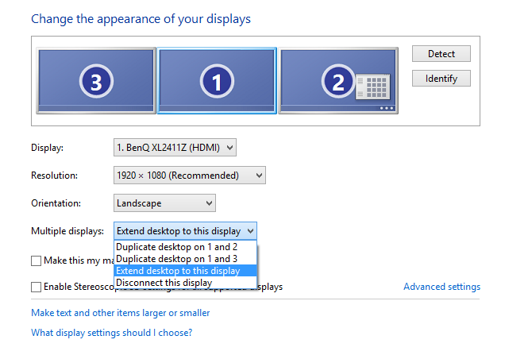Choose 'Duplicate desktop on 1 and 3'
This screenshot has width=505, height=355.
click(x=185, y=259)
